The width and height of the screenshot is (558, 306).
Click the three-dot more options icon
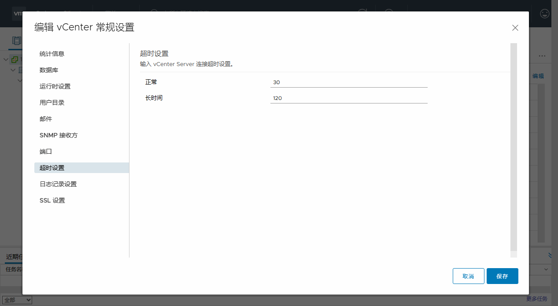[542, 56]
